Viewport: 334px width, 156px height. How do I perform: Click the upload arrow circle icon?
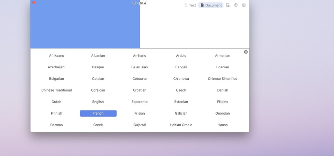236,5
